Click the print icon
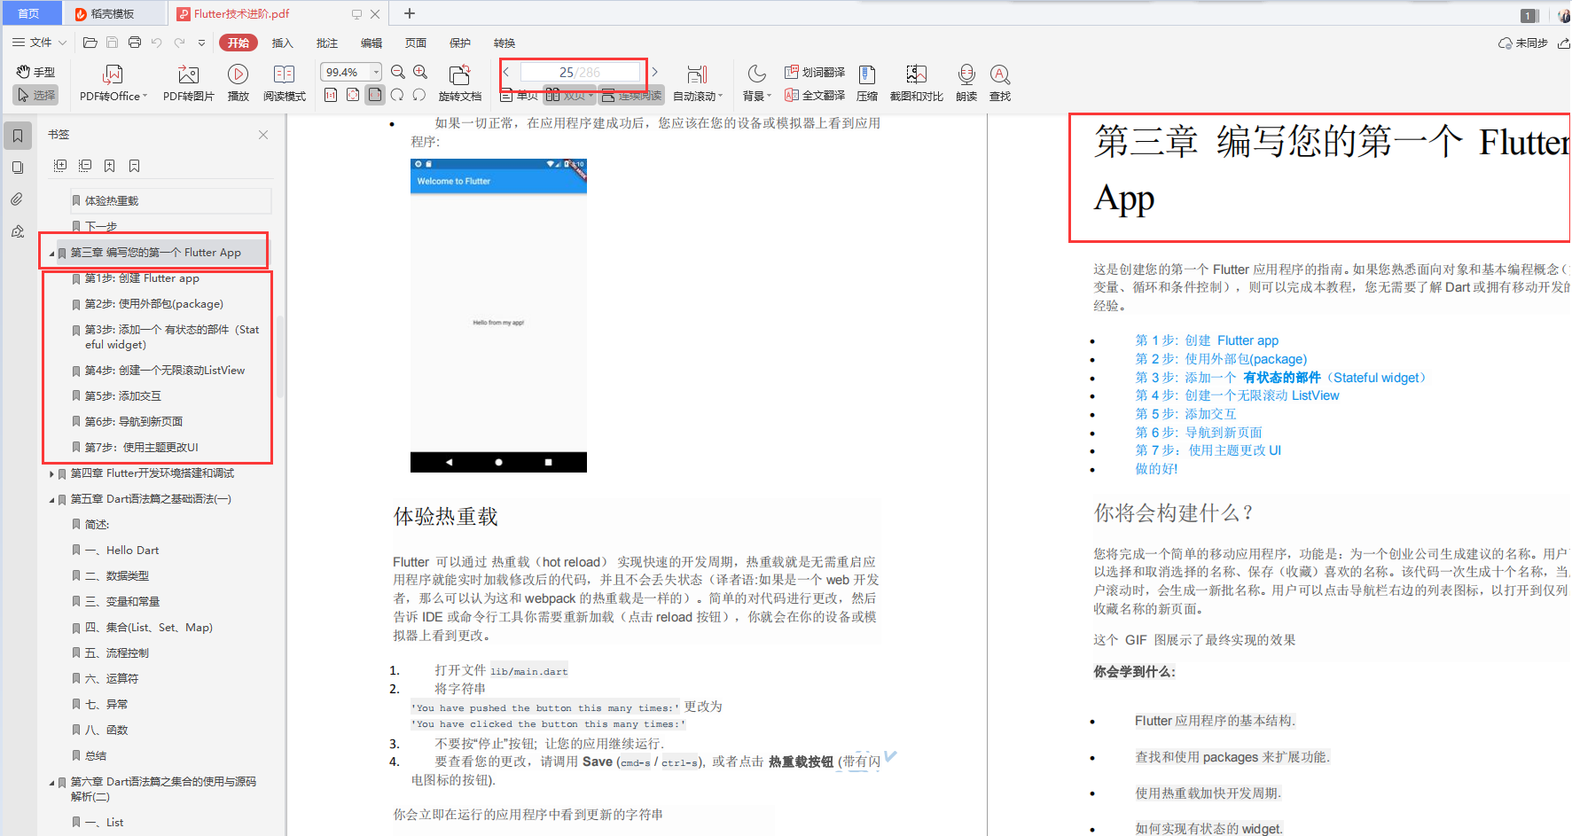The width and height of the screenshot is (1572, 836). click(x=135, y=43)
